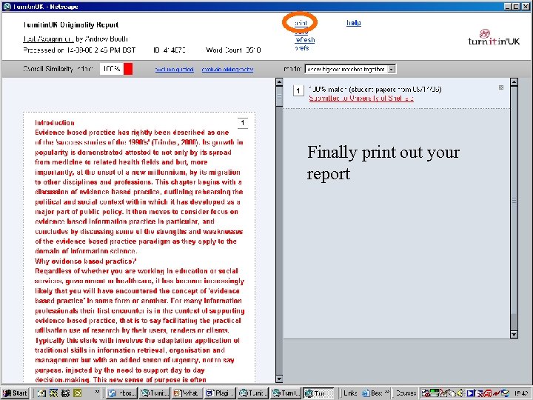Screen dimensions: 533x400
Task: Click the Introduction heading in the paper
Action: [x=54, y=123]
